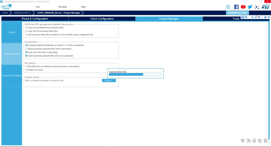Image resolution: width=271 pixels, height=147 pixels.
Task: Click the Copying libraries files progress bar
Action: [135, 75]
